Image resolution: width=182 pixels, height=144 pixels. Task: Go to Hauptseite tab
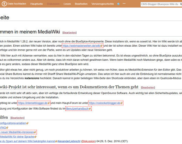pyautogui.click(x=36, y=4)
